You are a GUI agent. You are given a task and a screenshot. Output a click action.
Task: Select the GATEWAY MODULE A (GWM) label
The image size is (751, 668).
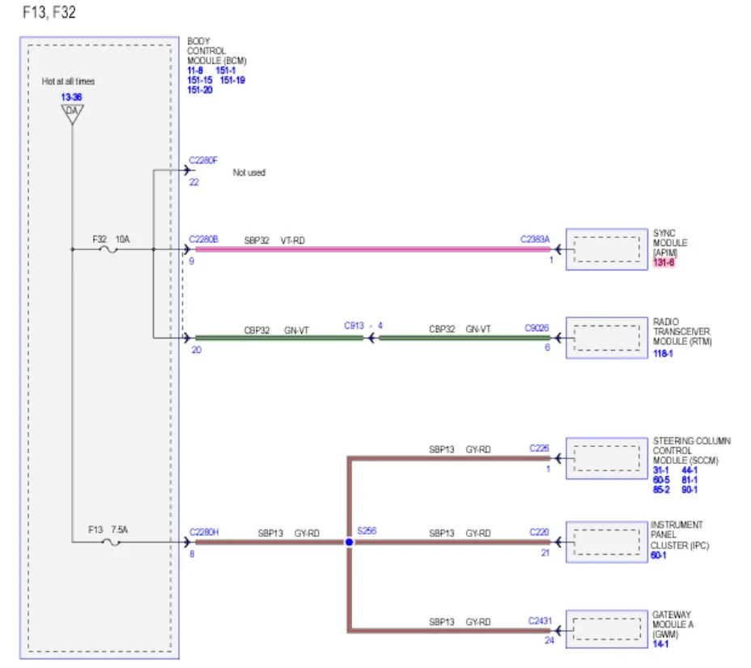pyautogui.click(x=673, y=624)
